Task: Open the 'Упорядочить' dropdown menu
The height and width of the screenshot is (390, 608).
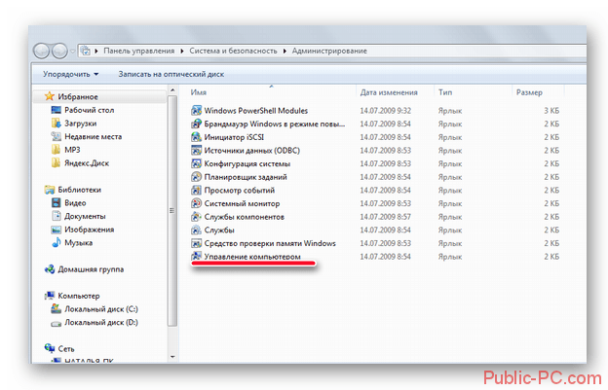Action: 70,74
